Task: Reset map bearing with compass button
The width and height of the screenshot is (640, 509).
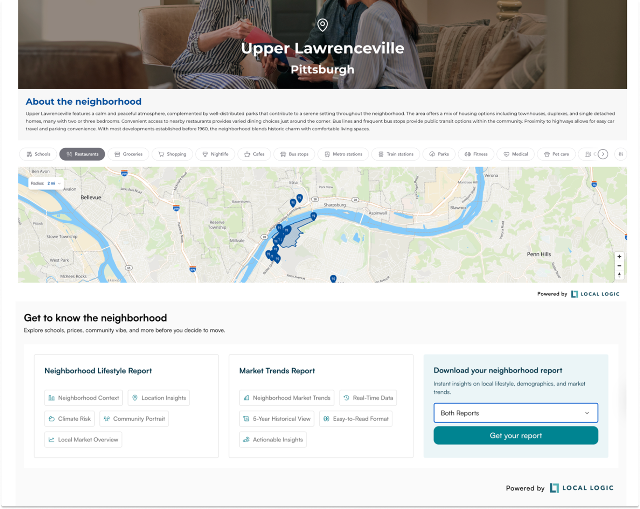Action: (619, 275)
